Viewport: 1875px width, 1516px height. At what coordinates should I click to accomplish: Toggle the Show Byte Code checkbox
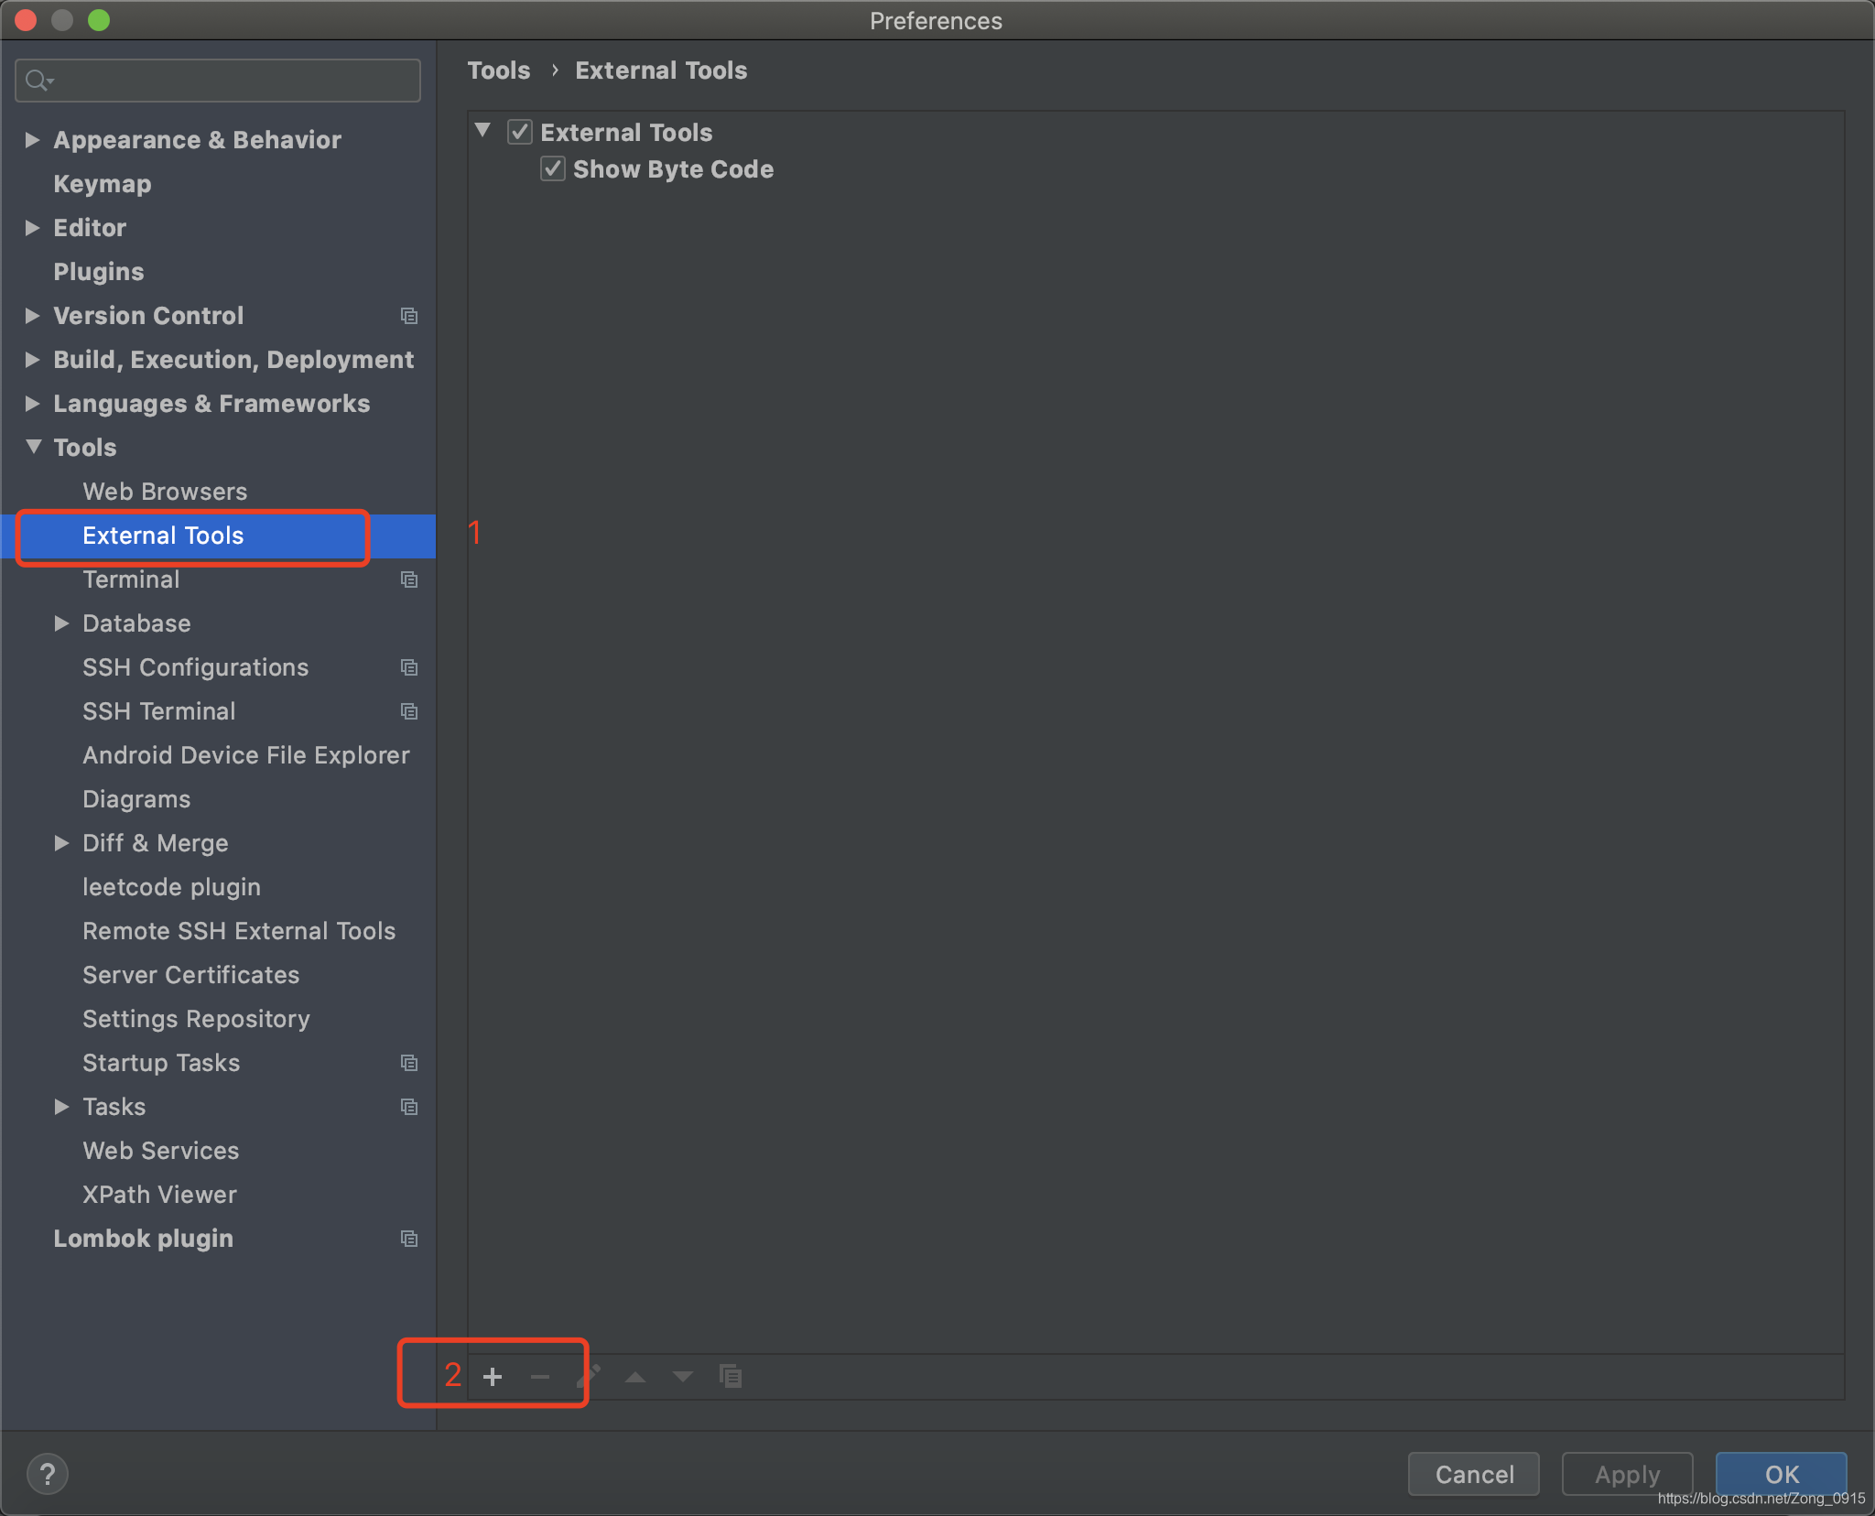pos(554,168)
